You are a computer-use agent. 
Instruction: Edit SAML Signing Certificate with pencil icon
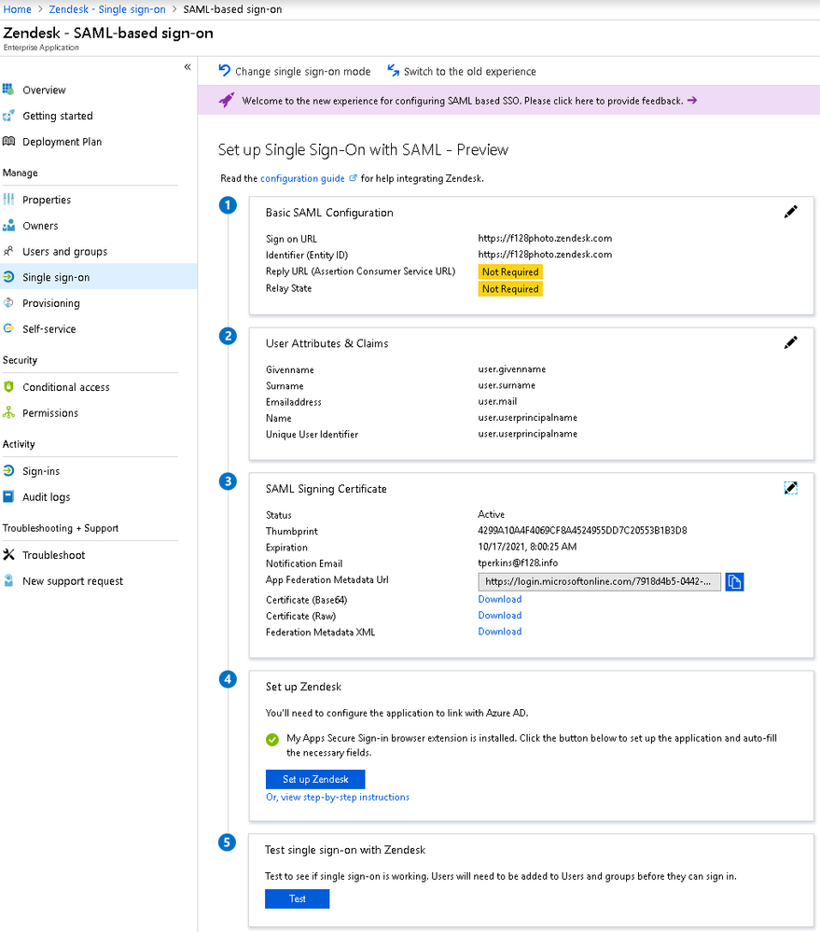(790, 488)
